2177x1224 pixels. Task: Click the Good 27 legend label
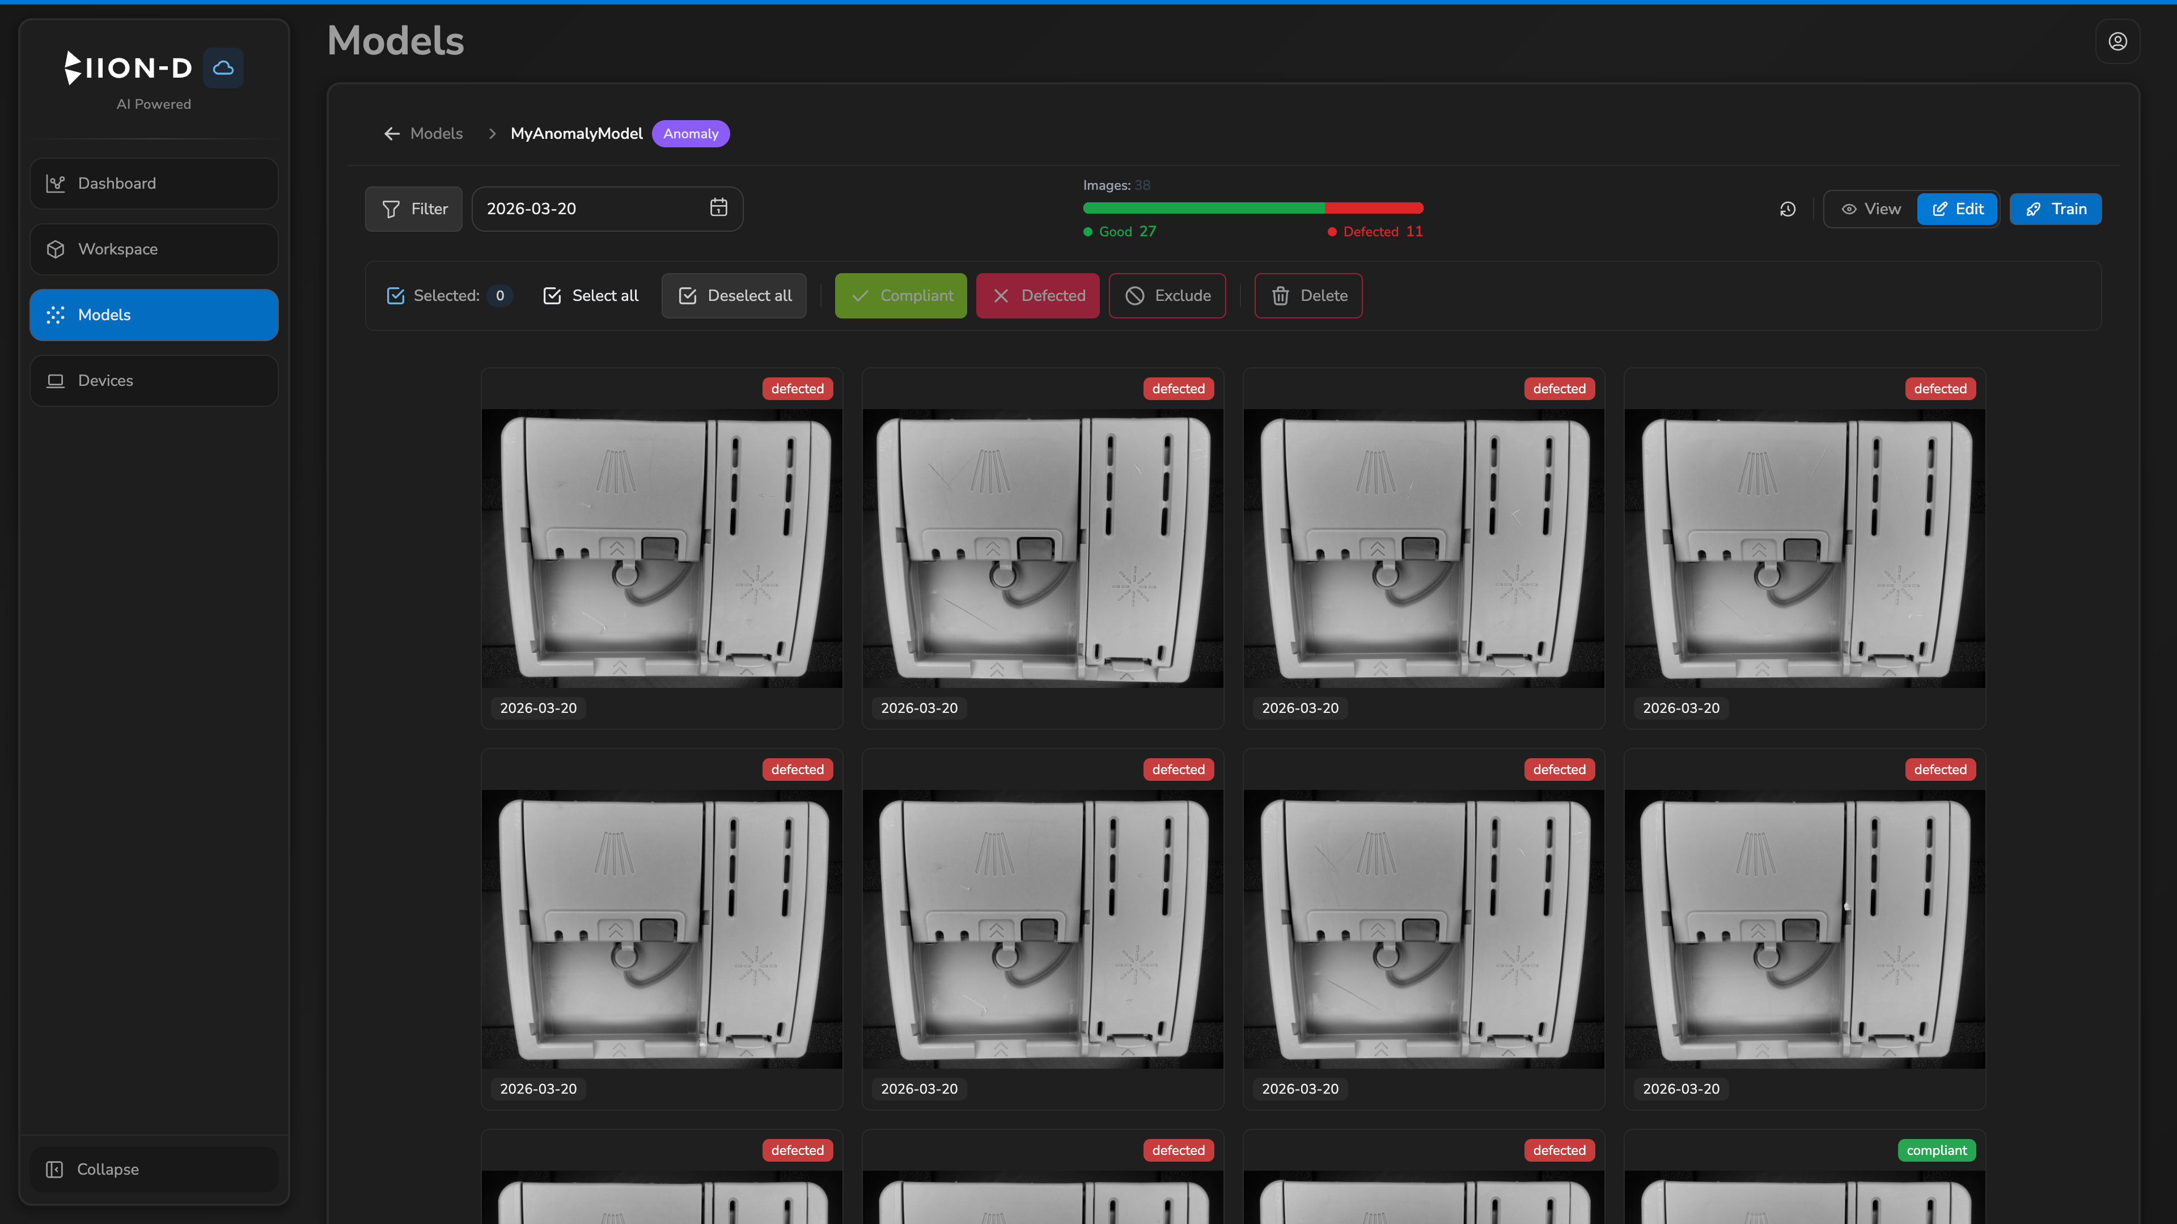click(1120, 231)
